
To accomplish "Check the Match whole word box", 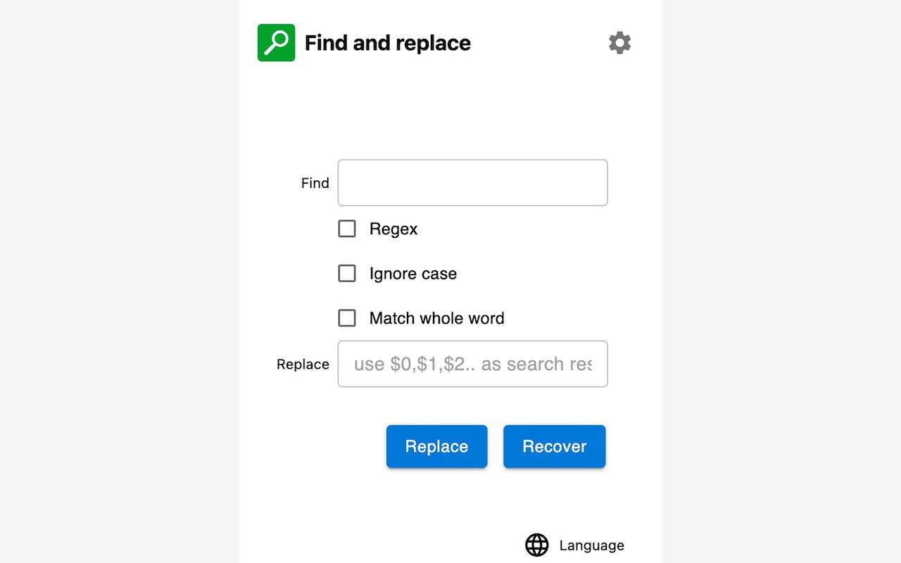I will [347, 318].
